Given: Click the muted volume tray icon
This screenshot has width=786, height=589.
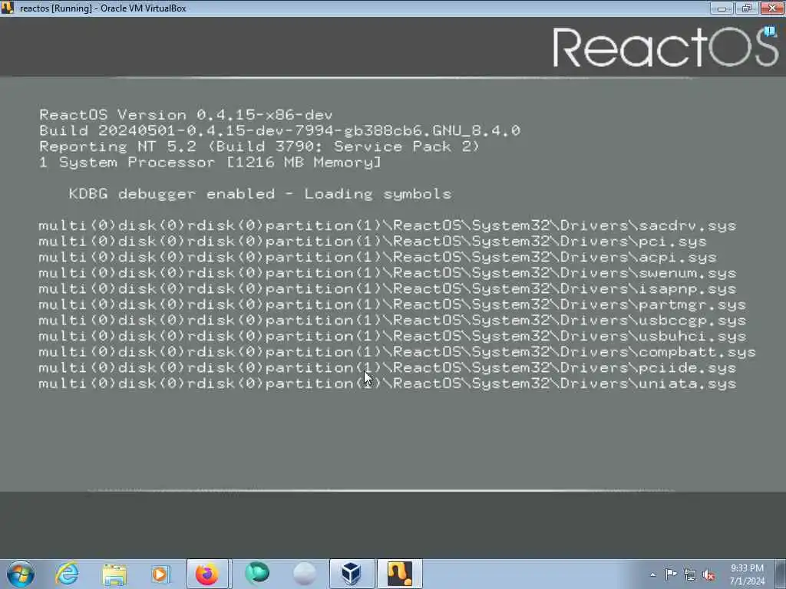Looking at the screenshot, I should [708, 574].
